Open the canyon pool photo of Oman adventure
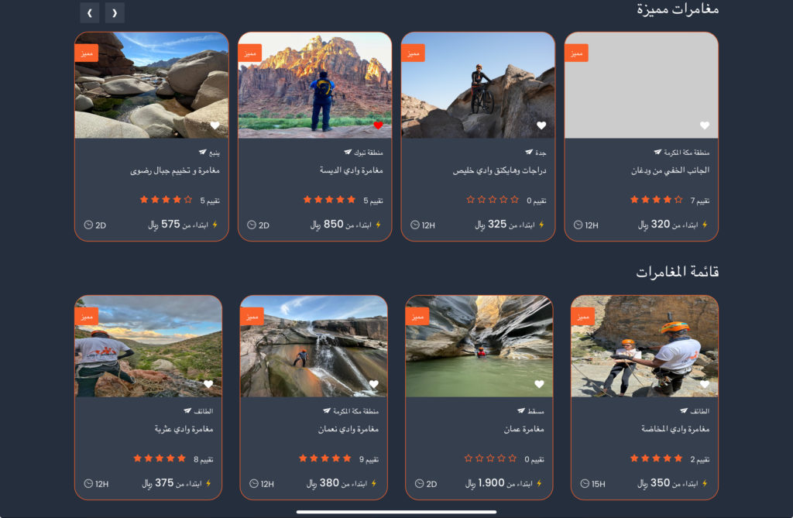 (x=479, y=346)
